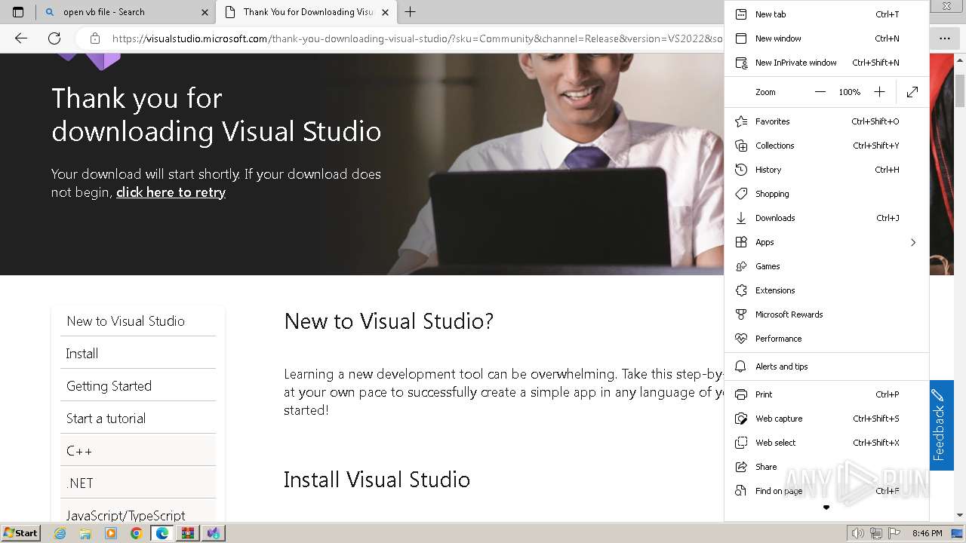Open the Windows Start button

pos(20,533)
